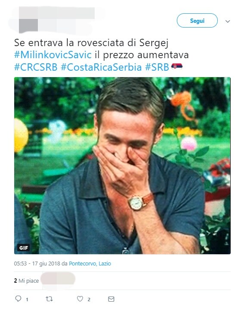This screenshot has width=244, height=312.
Task: Open the blurred author profile name
Action: click(57, 12)
